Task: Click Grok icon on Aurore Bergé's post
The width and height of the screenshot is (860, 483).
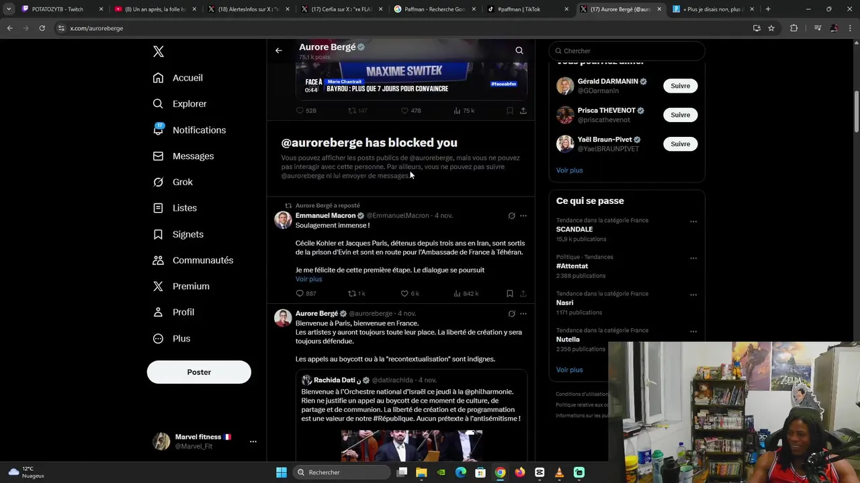Action: pos(511,313)
